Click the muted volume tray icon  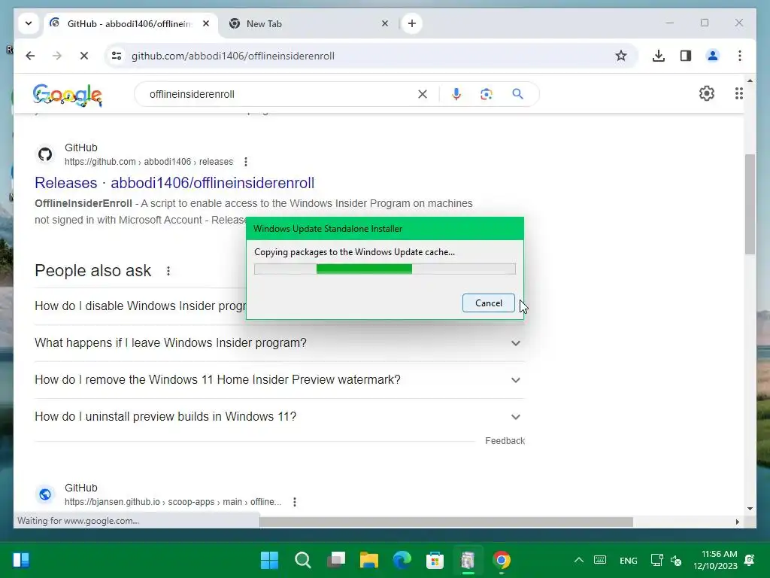[x=677, y=560]
